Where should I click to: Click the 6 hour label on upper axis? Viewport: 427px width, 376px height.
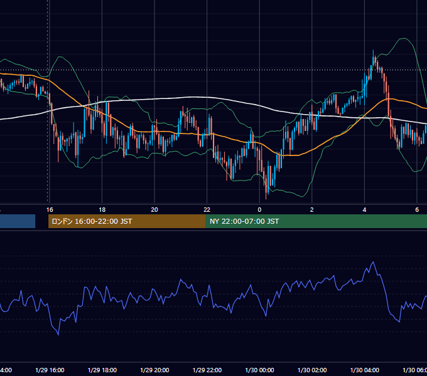[x=417, y=210]
